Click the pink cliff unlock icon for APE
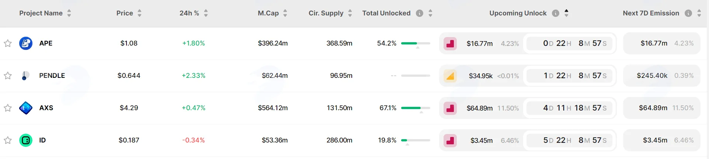 450,44
